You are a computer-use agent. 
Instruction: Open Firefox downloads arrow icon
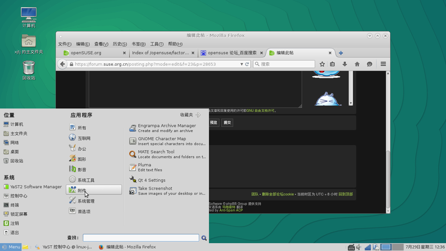[344, 64]
